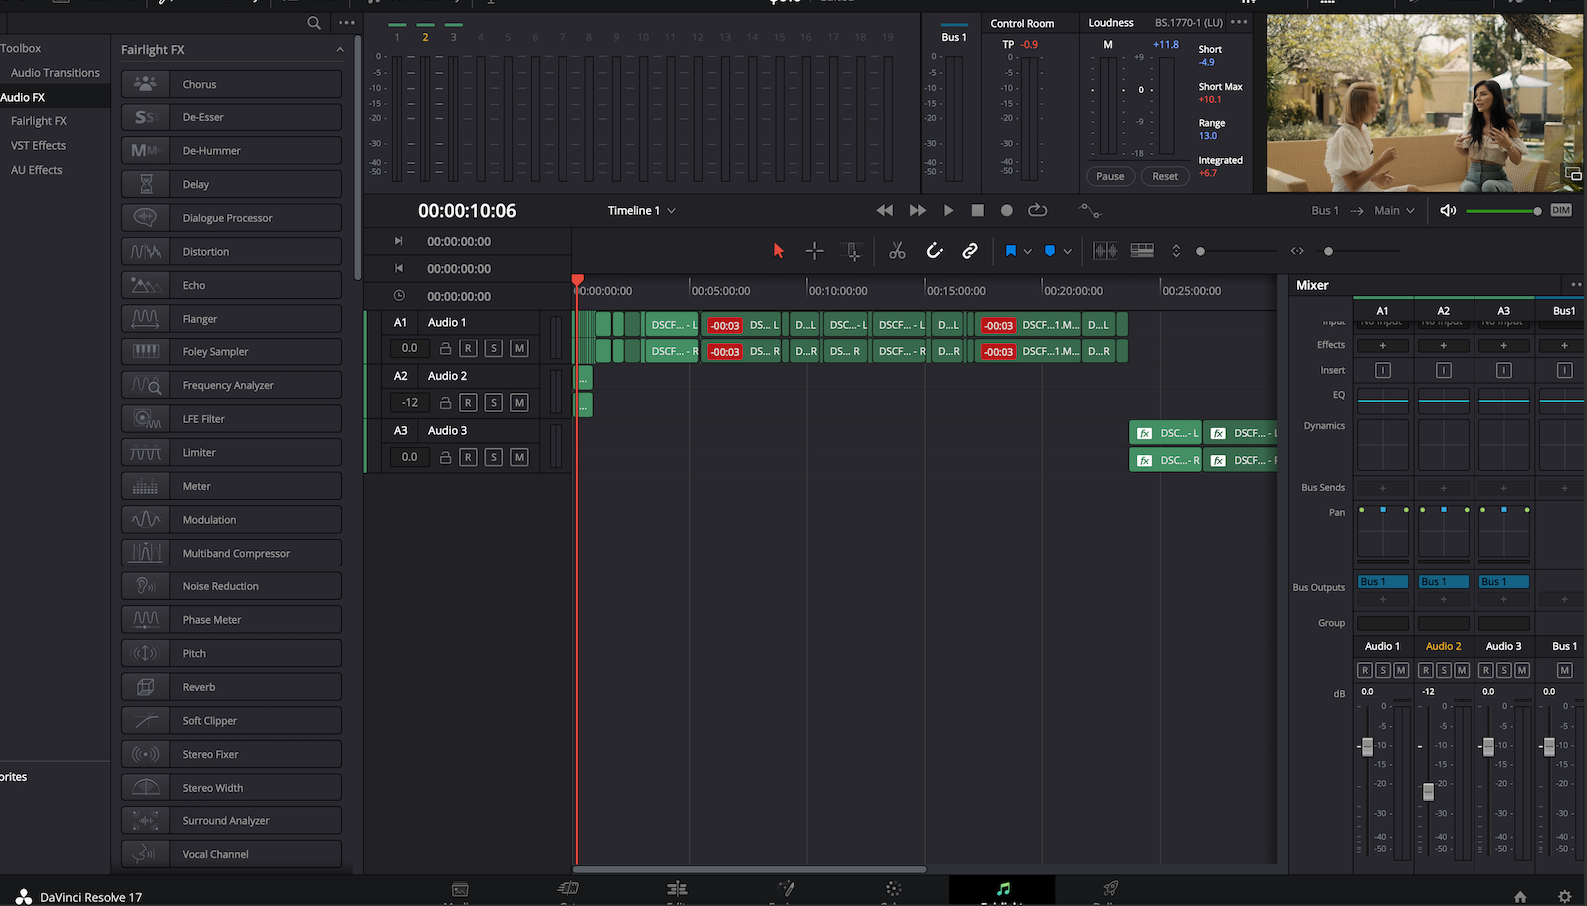
Task: Click the razor scissors tool
Action: (x=897, y=251)
